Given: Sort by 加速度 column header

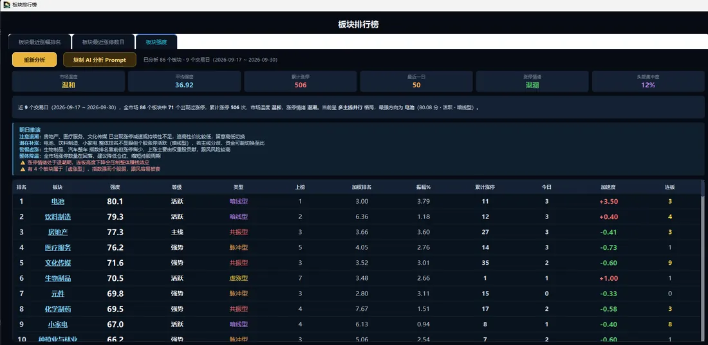Looking at the screenshot, I should pyautogui.click(x=608, y=187).
